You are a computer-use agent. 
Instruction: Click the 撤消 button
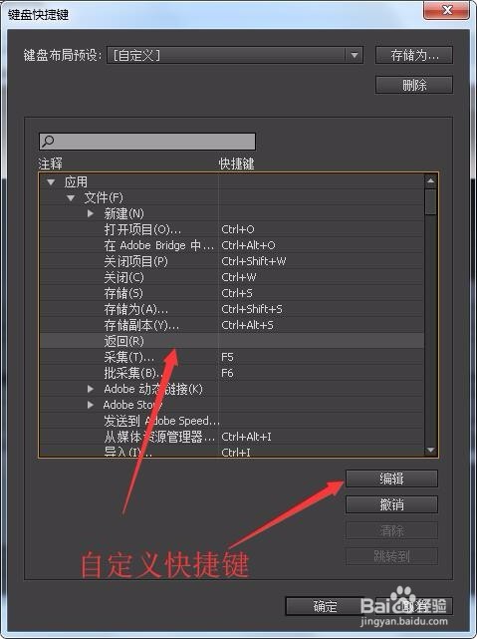click(391, 504)
